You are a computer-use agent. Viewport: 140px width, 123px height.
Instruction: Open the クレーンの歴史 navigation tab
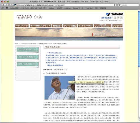70,26
